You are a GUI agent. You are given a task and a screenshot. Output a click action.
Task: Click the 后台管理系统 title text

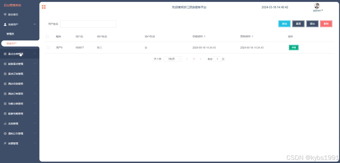(12, 5)
